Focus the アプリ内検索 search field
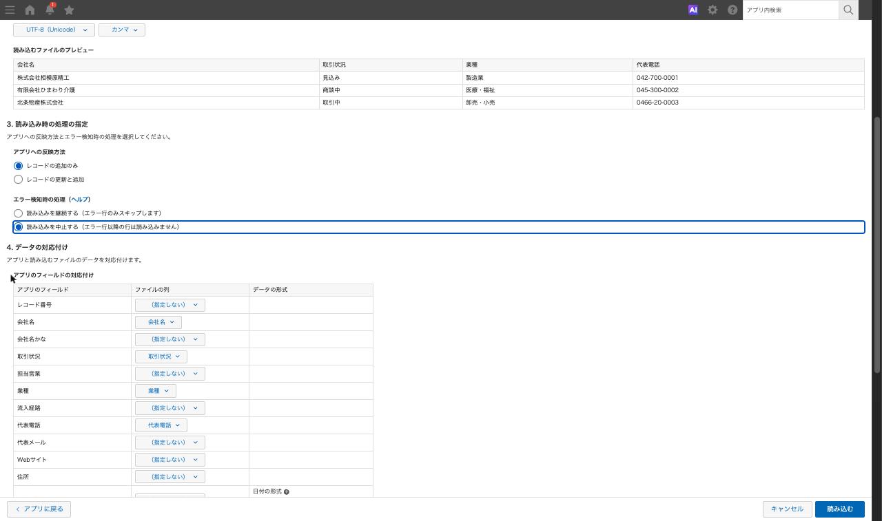The width and height of the screenshot is (882, 521). click(x=790, y=10)
